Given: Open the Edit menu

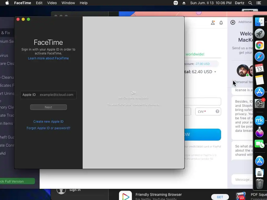Looking at the screenshot, I should point(39,3).
